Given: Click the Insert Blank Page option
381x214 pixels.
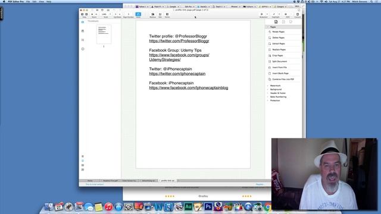Looking at the screenshot, I should tap(280, 73).
